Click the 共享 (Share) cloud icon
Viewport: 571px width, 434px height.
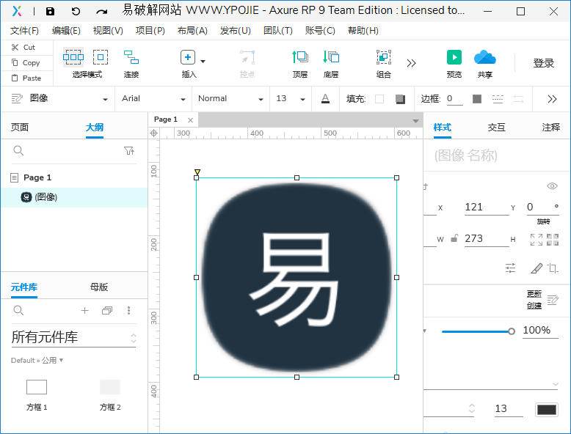(484, 57)
